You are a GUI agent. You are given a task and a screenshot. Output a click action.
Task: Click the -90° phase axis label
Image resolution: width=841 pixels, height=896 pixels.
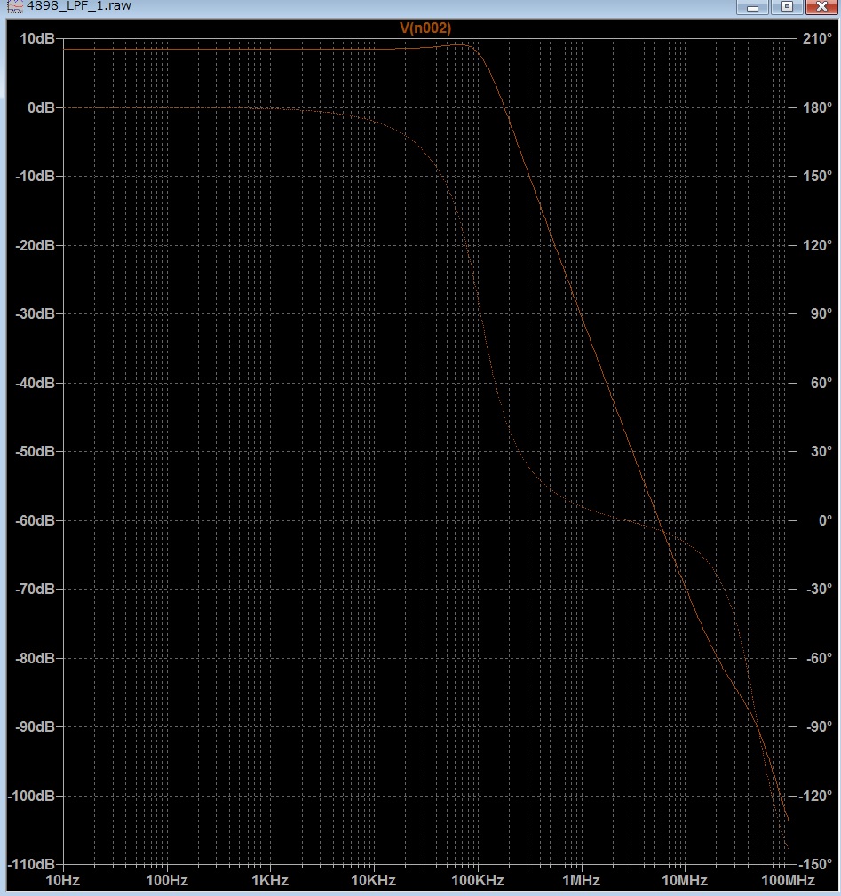click(819, 727)
